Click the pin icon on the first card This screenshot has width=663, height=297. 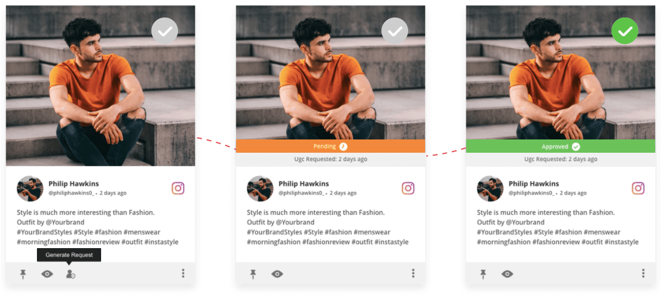[x=23, y=274]
